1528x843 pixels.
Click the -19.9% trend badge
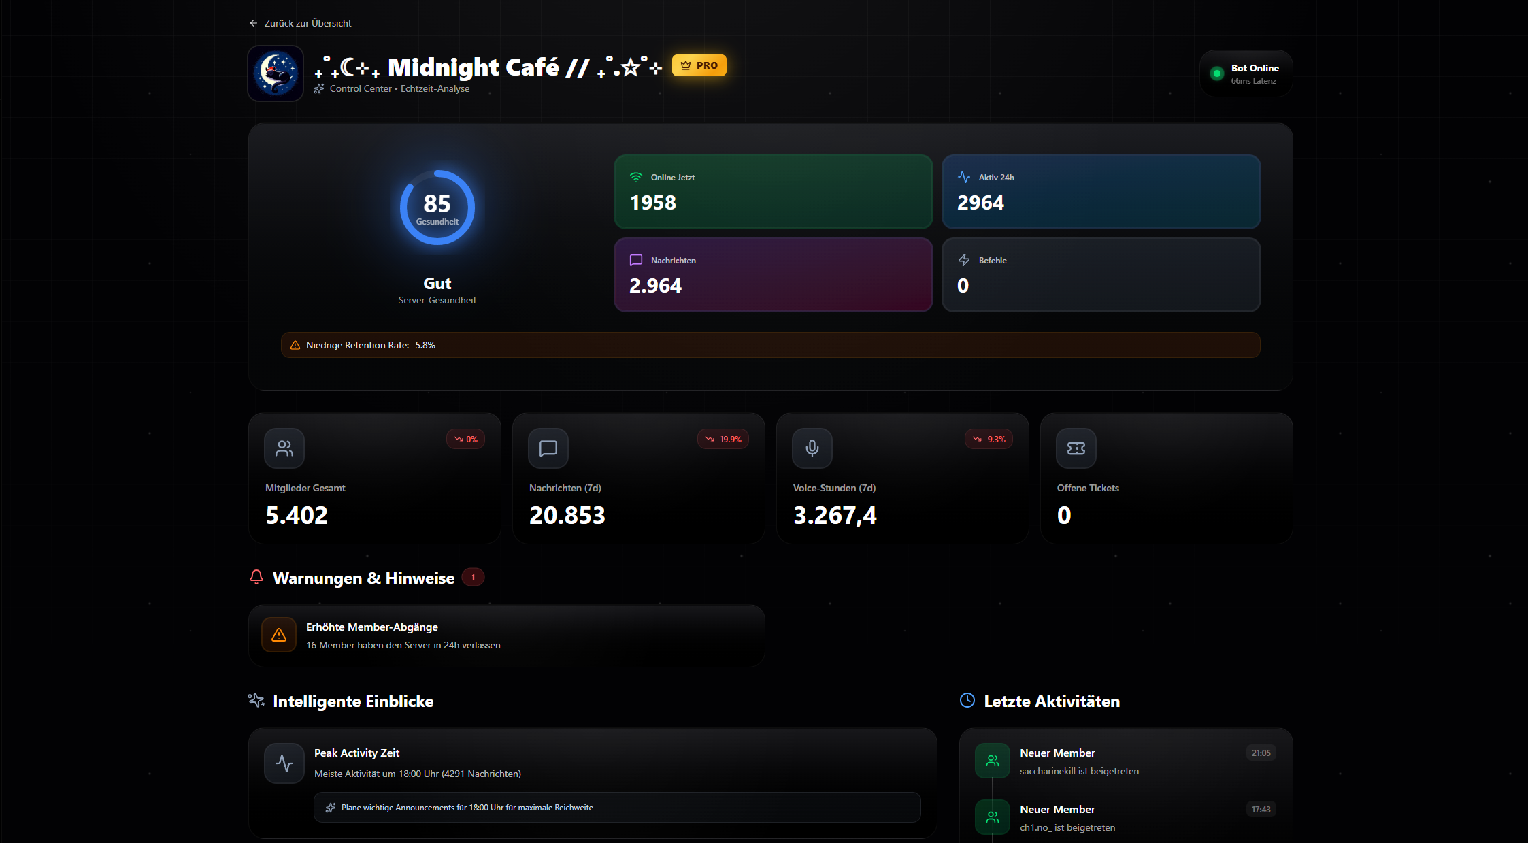723,440
